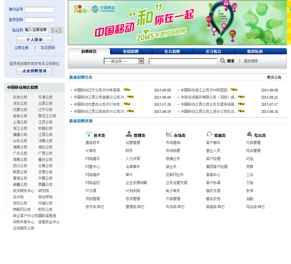This screenshot has width=291, height=264.
Task: Click the 和 brand logo in banner
Action: (x=80, y=9)
